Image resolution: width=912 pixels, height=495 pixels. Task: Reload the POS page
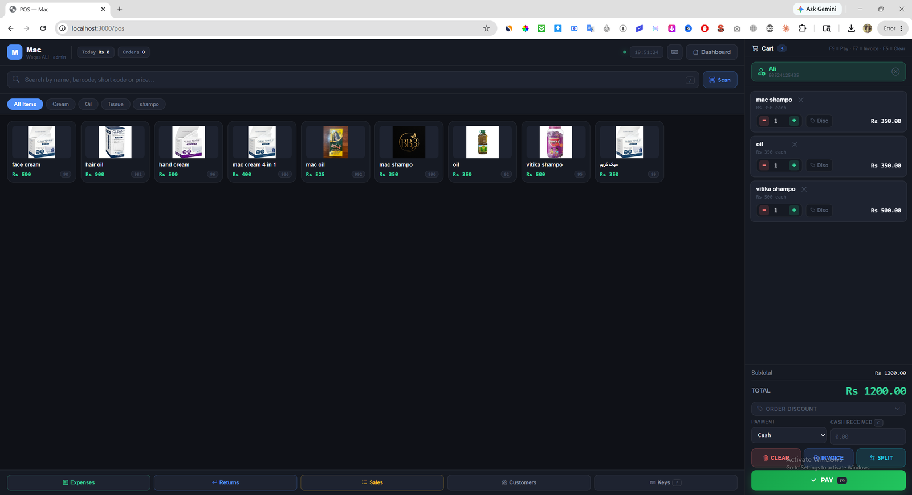click(x=43, y=28)
